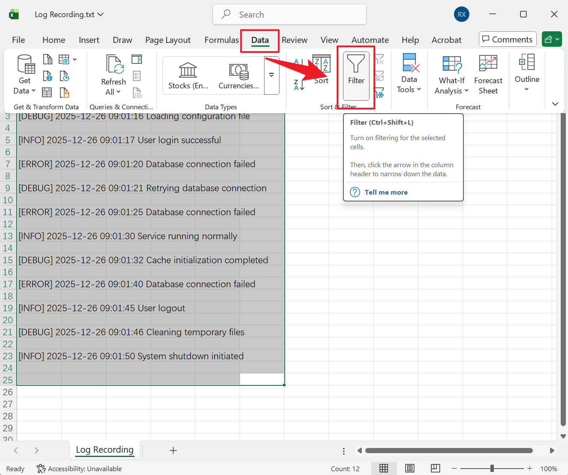Select the Currencies data type

[239, 76]
